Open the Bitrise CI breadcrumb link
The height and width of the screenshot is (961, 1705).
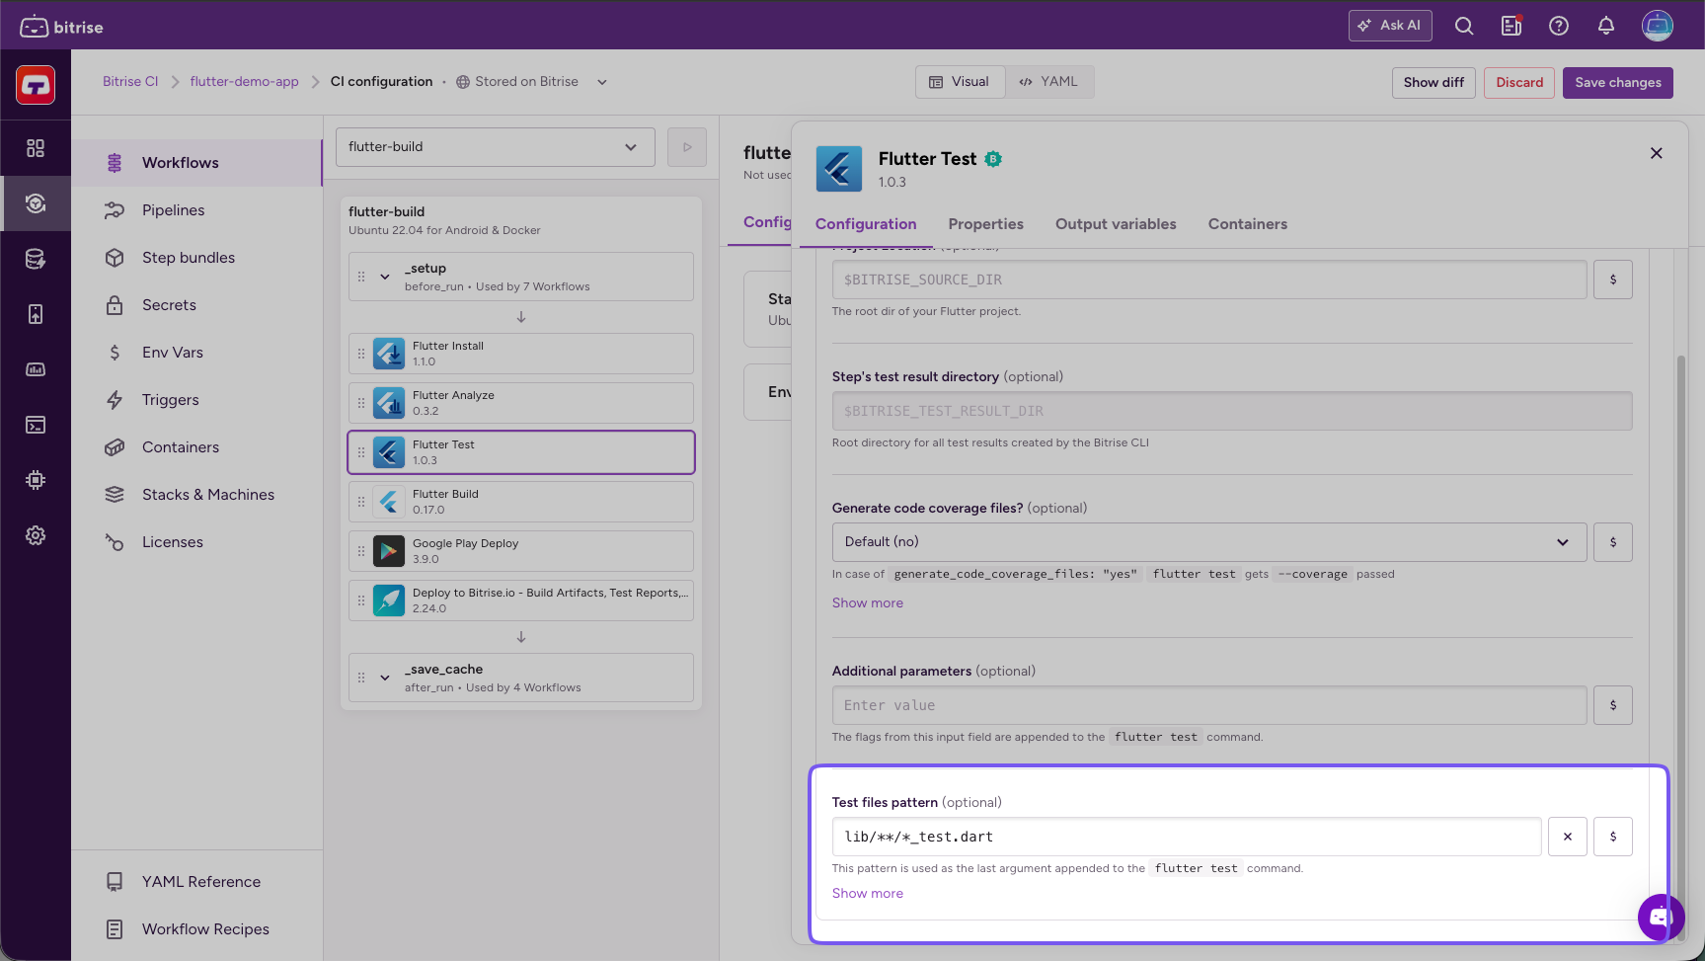130,82
